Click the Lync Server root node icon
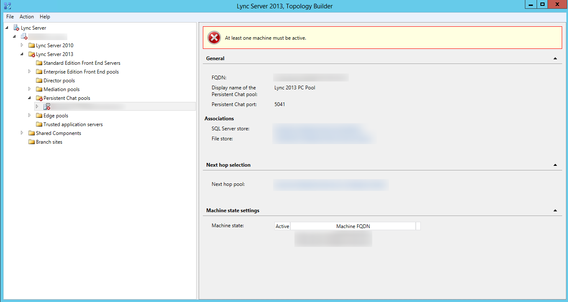Viewport: 568px width, 302px height. (x=16, y=28)
